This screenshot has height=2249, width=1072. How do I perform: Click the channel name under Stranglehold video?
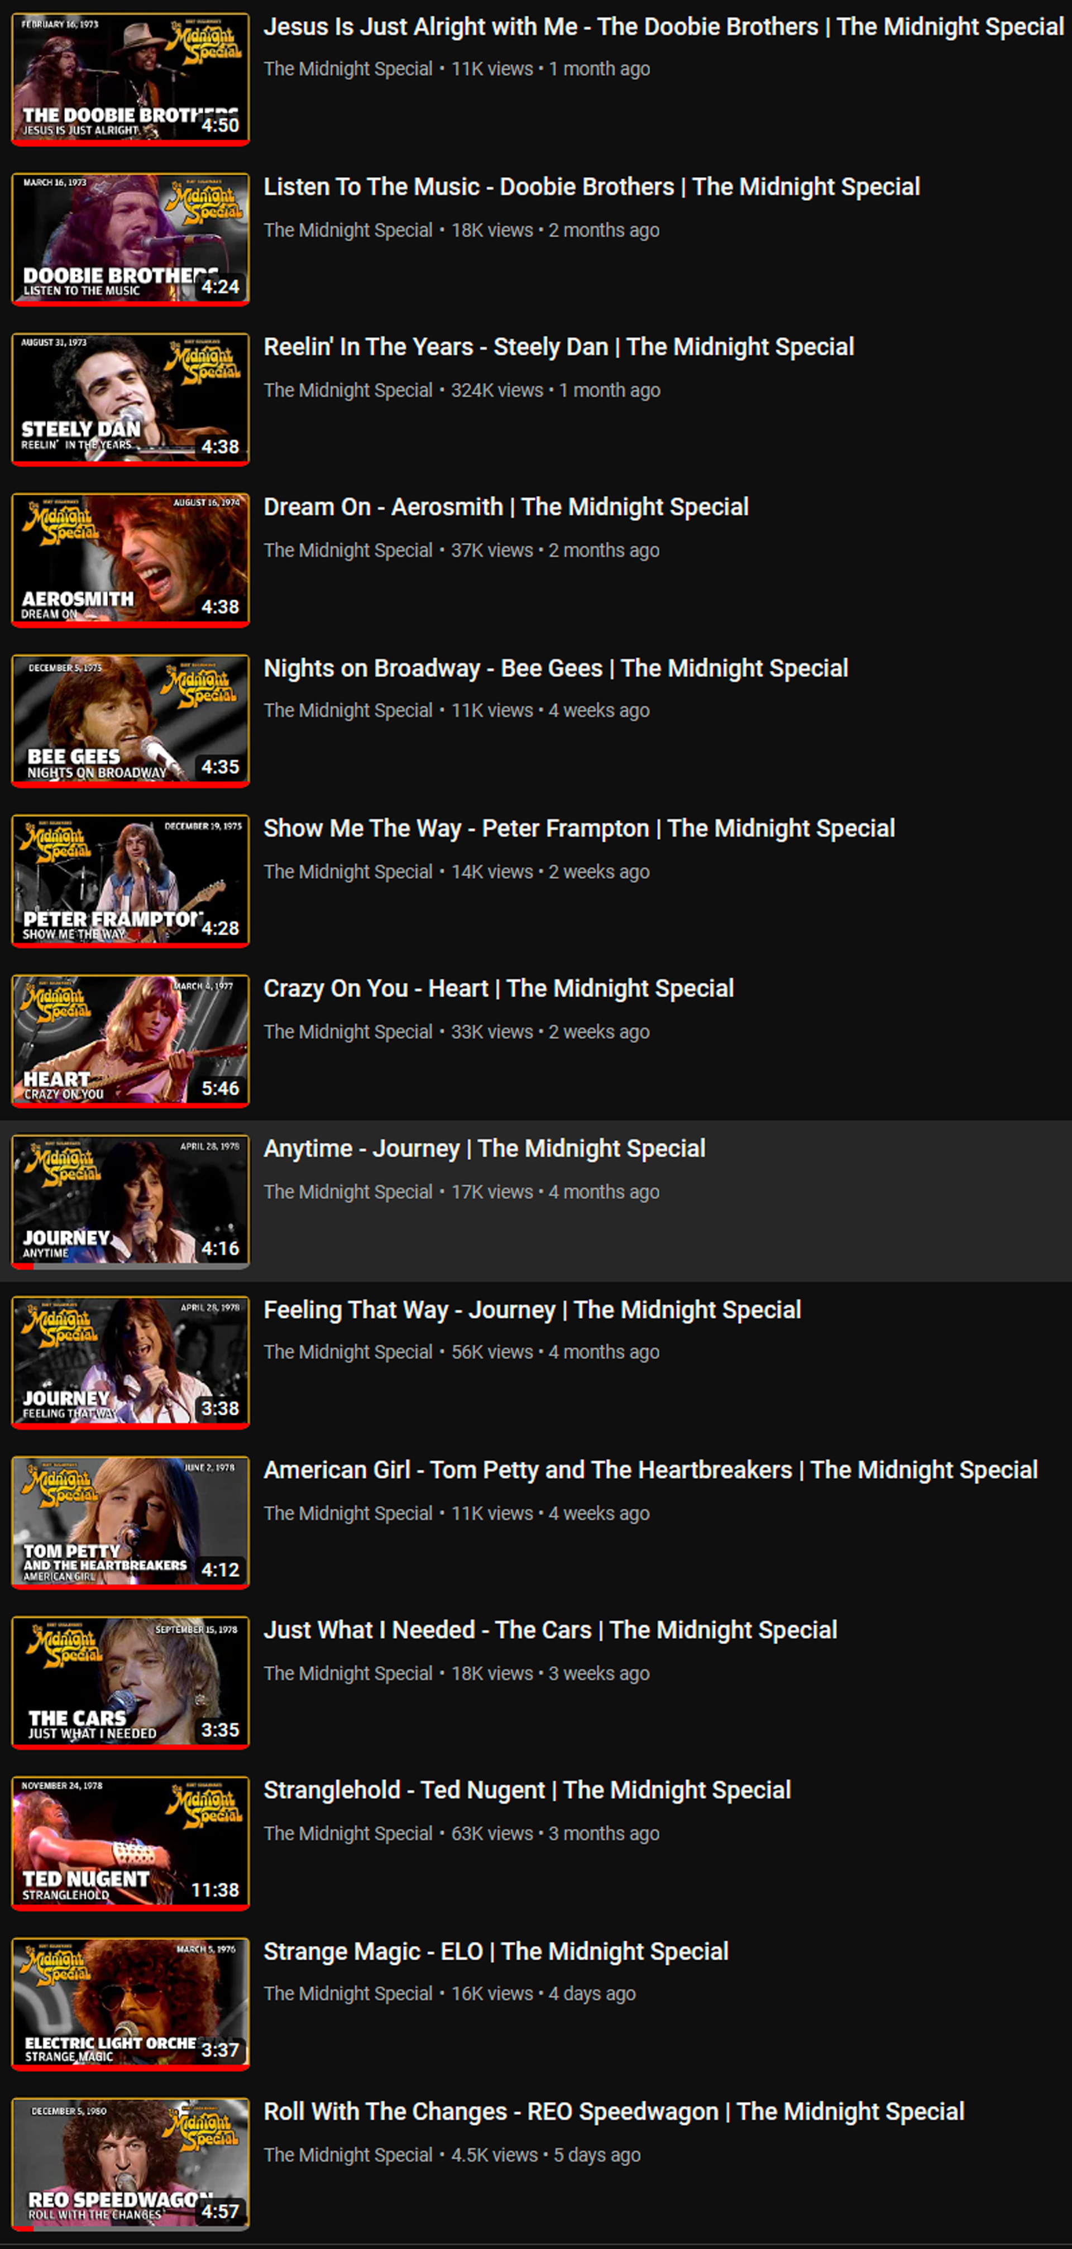tap(347, 1834)
